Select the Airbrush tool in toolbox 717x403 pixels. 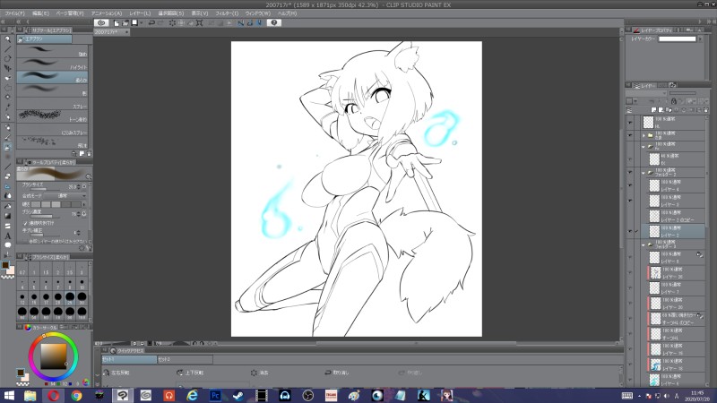pos(7,147)
